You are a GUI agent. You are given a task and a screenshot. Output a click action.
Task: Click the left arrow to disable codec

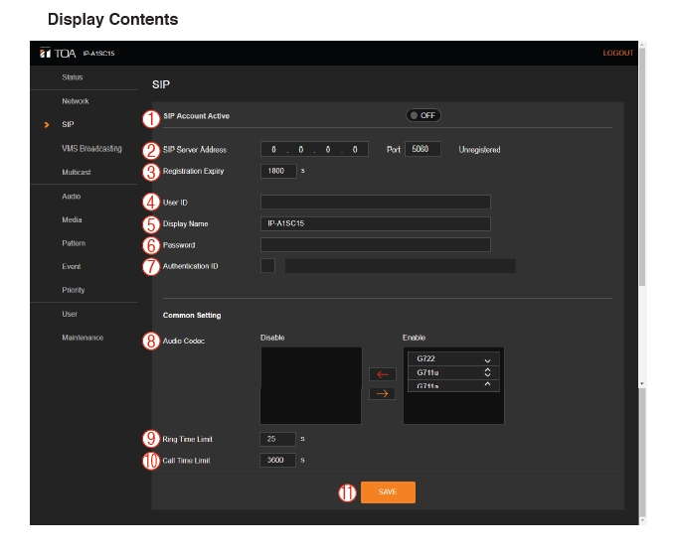tap(382, 374)
